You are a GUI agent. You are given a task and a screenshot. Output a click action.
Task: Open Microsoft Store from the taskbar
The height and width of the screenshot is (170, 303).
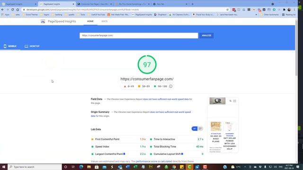97,167
